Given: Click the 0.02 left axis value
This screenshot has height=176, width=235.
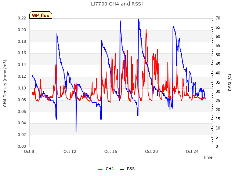Looking at the screenshot, I should [x=22, y=135].
